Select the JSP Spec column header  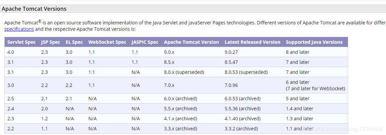click(x=51, y=42)
